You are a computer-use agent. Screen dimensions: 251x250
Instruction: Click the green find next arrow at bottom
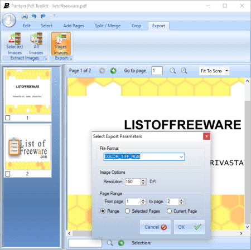point(121,243)
